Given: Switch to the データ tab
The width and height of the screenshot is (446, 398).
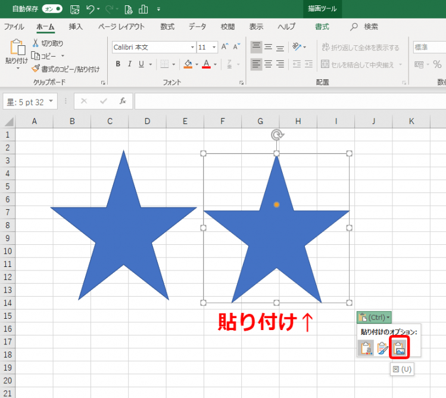Looking at the screenshot, I should [x=198, y=27].
